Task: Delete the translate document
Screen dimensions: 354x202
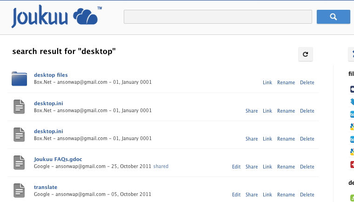Action: [x=307, y=195]
